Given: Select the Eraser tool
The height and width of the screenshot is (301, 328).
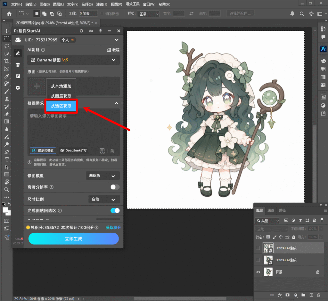Looking at the screenshot, I should (x=7, y=114).
